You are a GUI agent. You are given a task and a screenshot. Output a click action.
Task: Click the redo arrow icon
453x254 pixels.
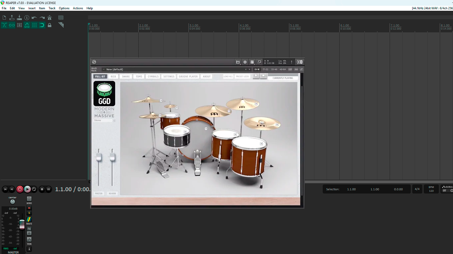click(42, 18)
